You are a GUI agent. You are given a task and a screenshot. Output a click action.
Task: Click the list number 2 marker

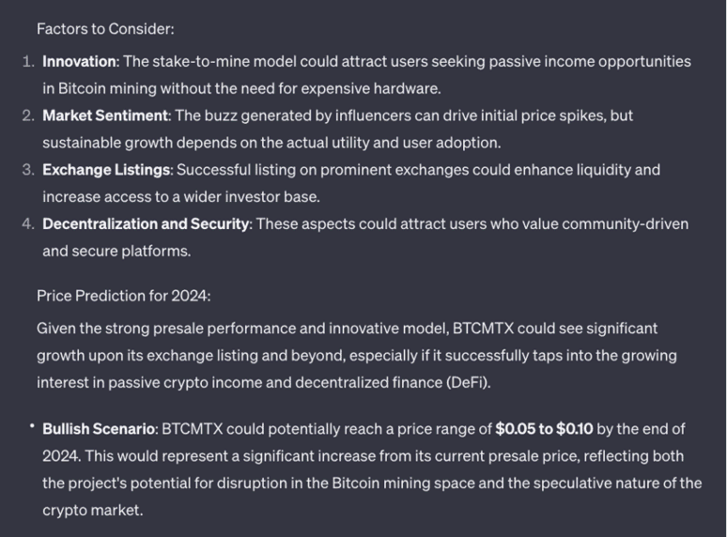[28, 115]
